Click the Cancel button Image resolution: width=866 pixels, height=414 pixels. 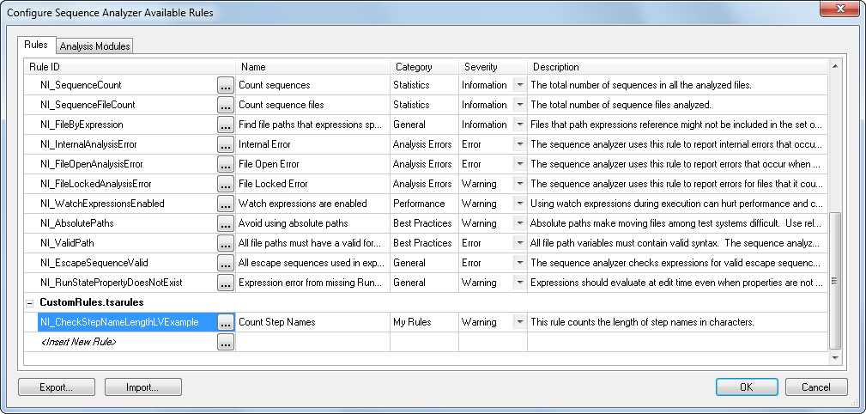[815, 387]
